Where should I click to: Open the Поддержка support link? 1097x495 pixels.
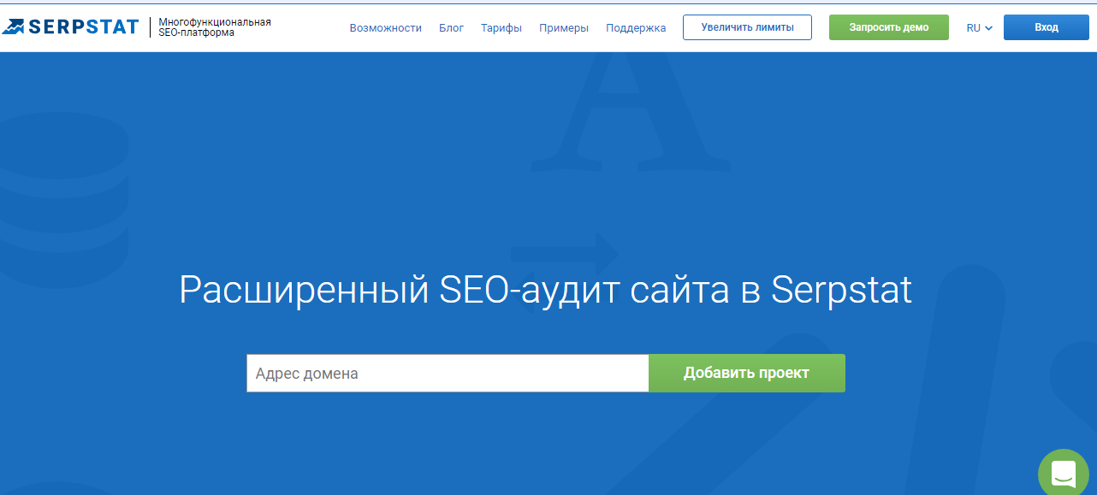click(x=635, y=27)
